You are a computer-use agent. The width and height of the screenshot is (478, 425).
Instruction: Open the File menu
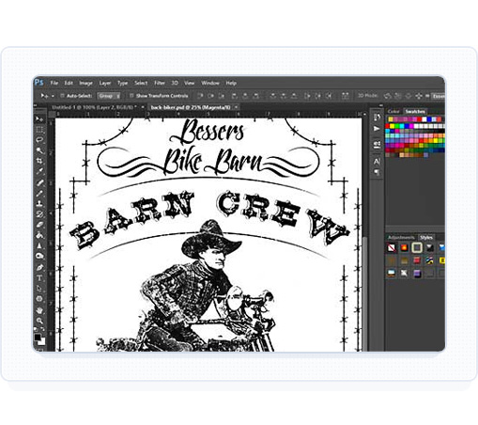click(x=54, y=83)
